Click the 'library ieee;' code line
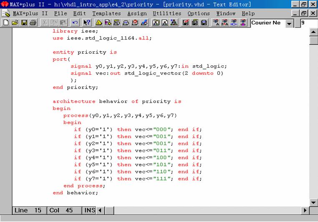The width and height of the screenshot is (318, 222). coord(75,31)
